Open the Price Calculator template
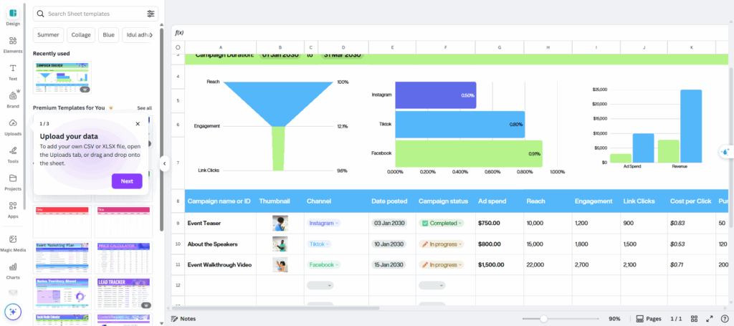734x326 pixels. click(123, 258)
